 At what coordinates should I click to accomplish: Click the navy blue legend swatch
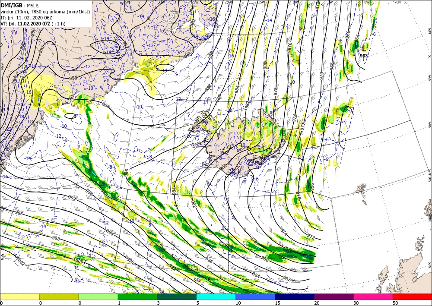[x=295, y=297]
